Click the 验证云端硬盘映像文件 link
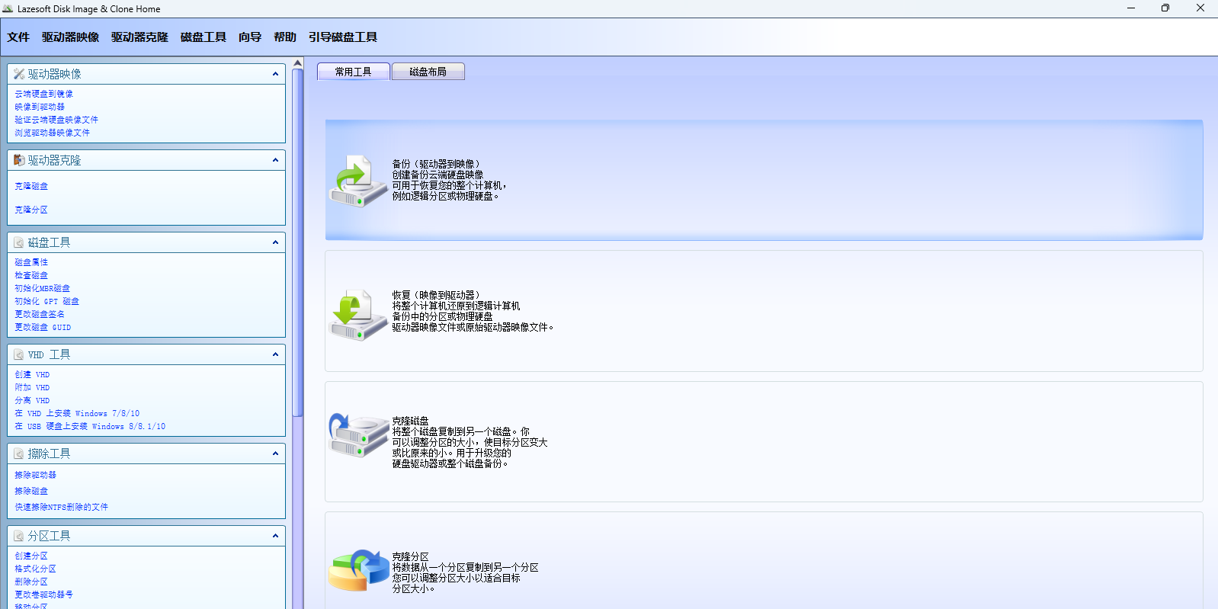This screenshot has height=609, width=1218. tap(56, 120)
